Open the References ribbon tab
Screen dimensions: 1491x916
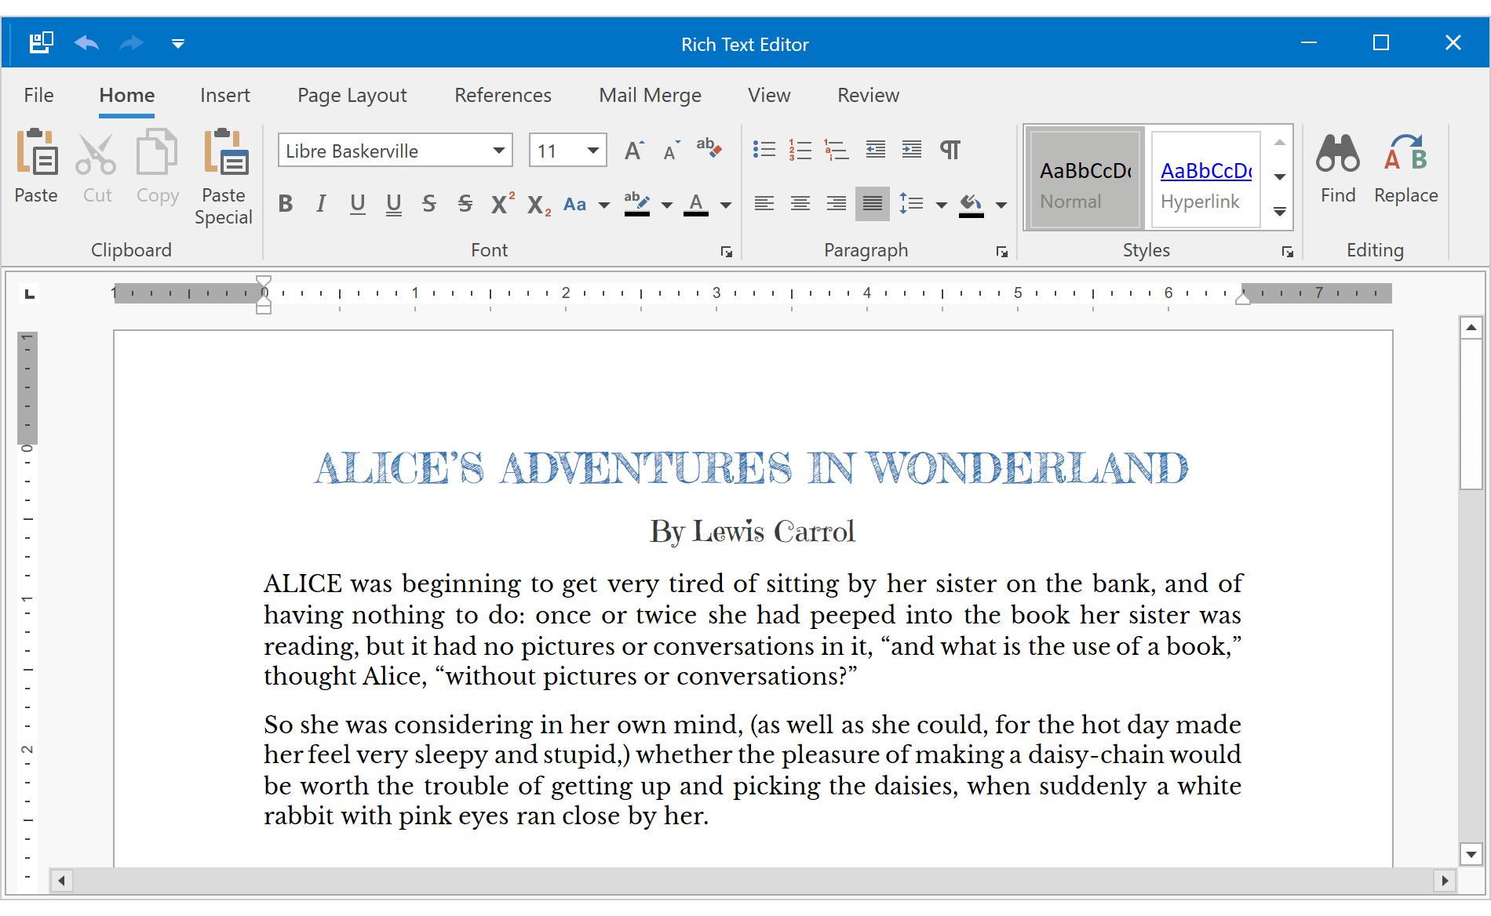point(502,95)
